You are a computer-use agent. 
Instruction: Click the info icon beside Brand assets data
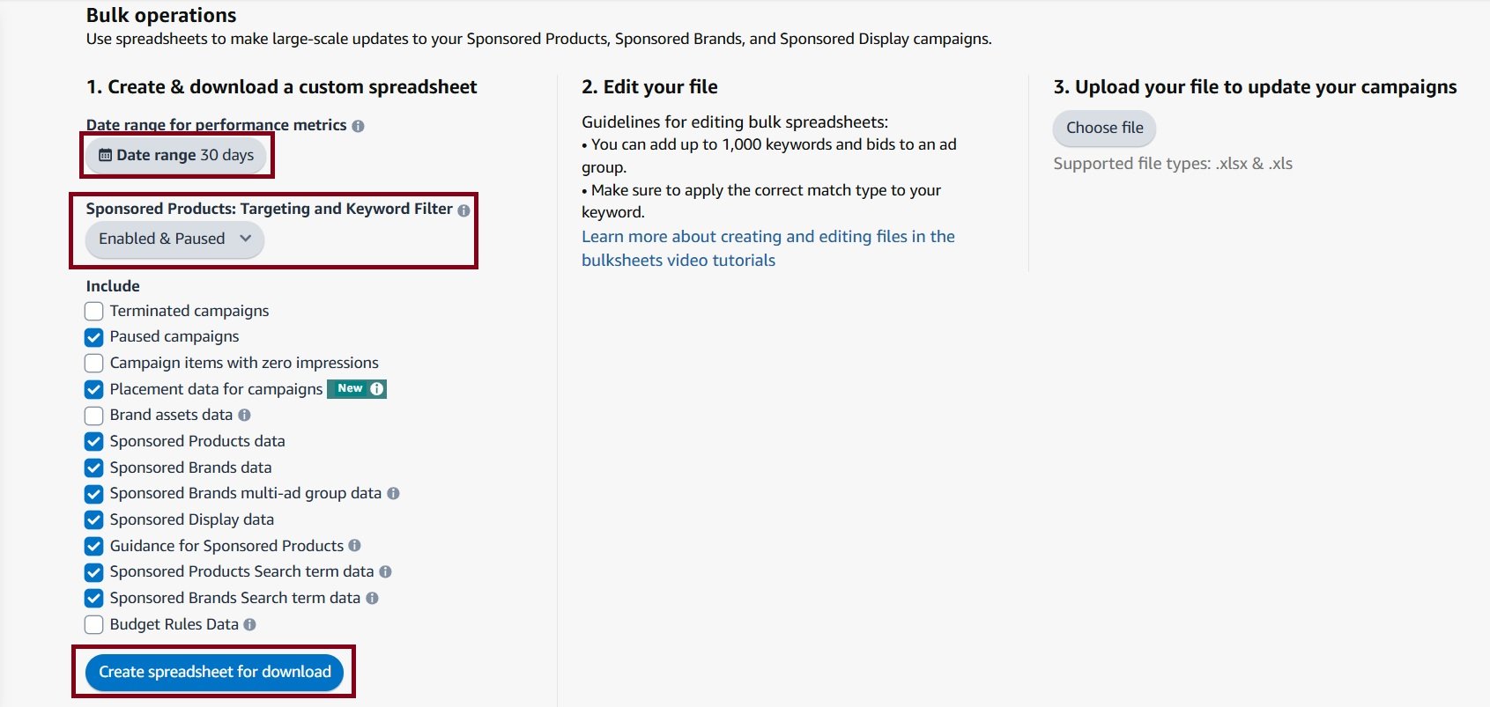[x=244, y=415]
